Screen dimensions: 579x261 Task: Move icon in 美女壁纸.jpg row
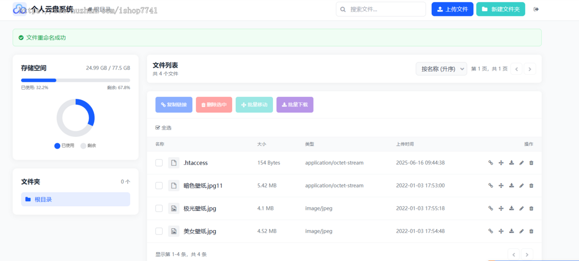[501, 231]
